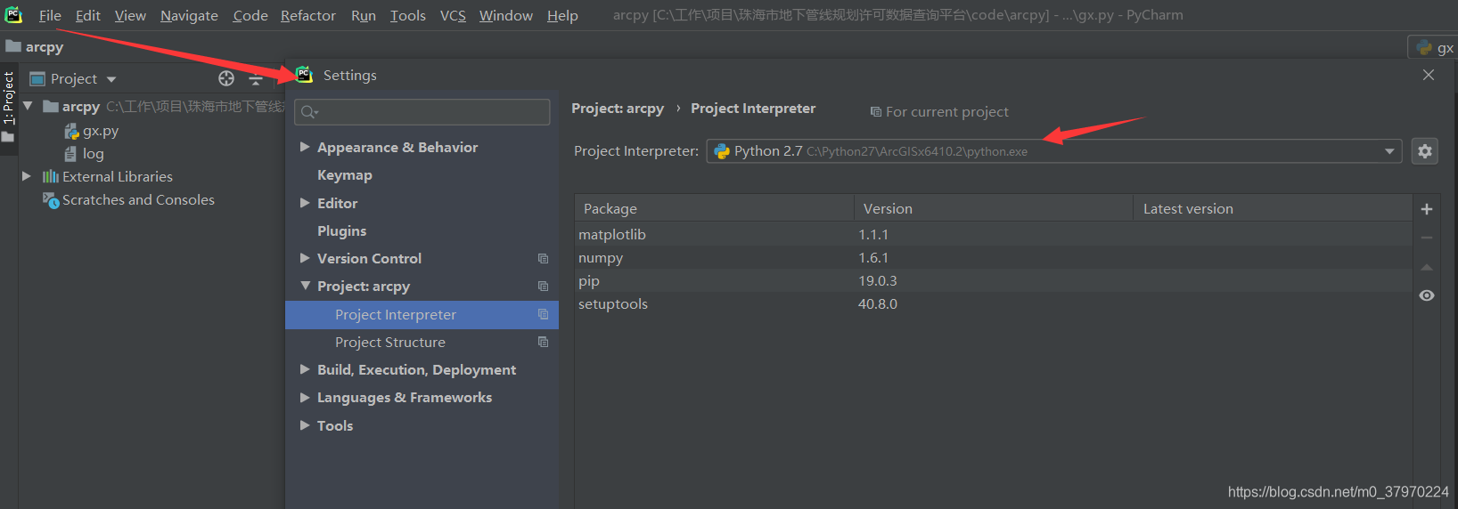Open the gx run configuration selector
Screen dimensions: 1458x509
(1433, 48)
